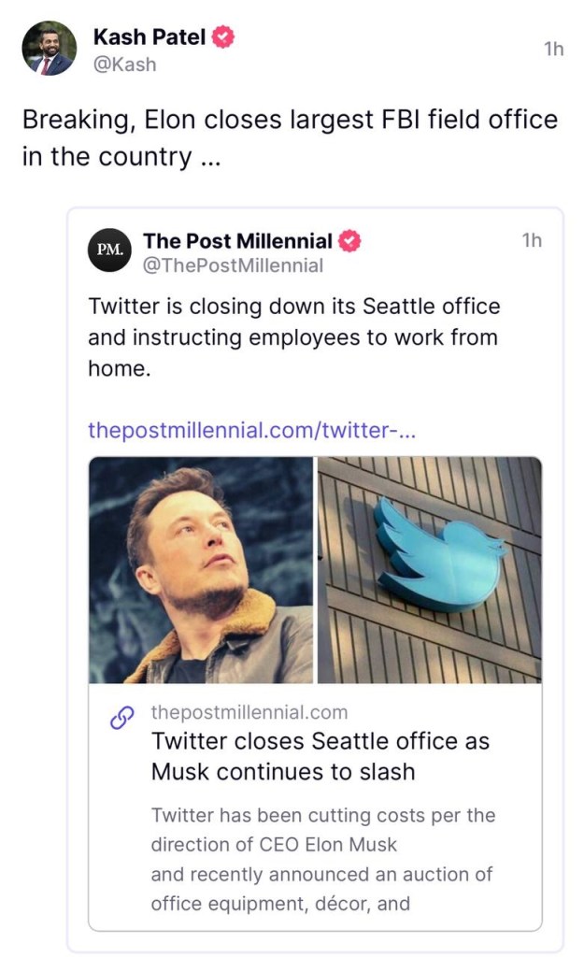This screenshot has height=957, width=584.
Task: Open The Post Millennial account name
Action: 237,241
